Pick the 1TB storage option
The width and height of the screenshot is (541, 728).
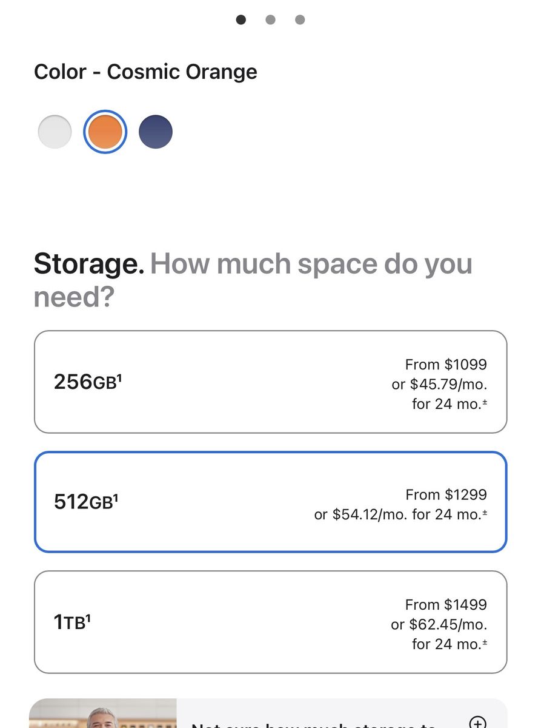pyautogui.click(x=270, y=622)
